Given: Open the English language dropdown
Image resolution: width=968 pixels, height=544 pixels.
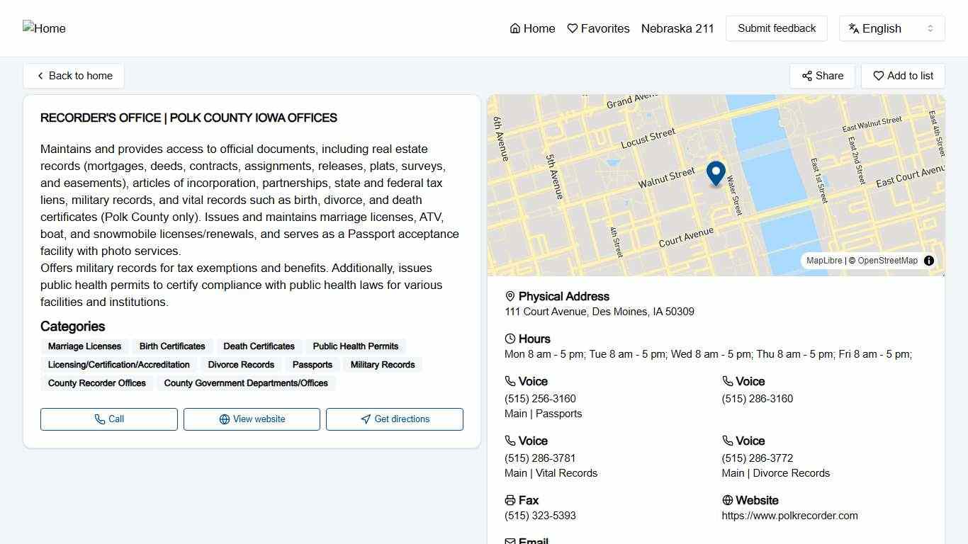Looking at the screenshot, I should click(891, 28).
